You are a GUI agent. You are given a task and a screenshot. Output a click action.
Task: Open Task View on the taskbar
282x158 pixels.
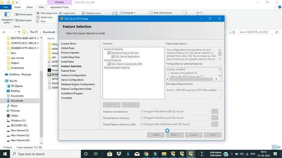pyautogui.click(x=96, y=154)
